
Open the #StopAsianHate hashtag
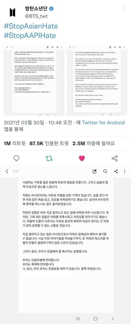pos(31,26)
